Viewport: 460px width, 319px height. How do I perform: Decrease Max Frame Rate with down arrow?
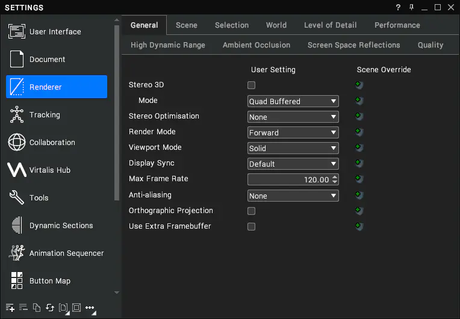335,182
